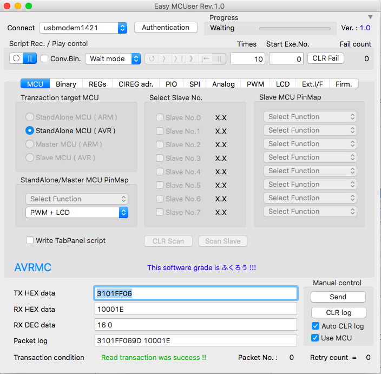
Task: Open the usbmodem1421 Connect dropdown
Action: 83,28
